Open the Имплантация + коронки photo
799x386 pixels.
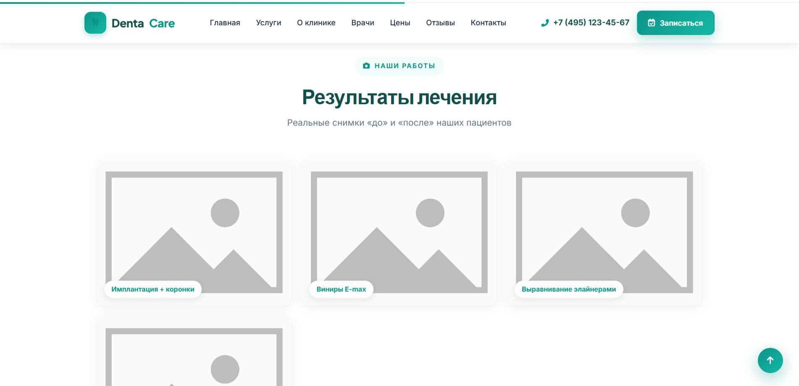coord(194,232)
